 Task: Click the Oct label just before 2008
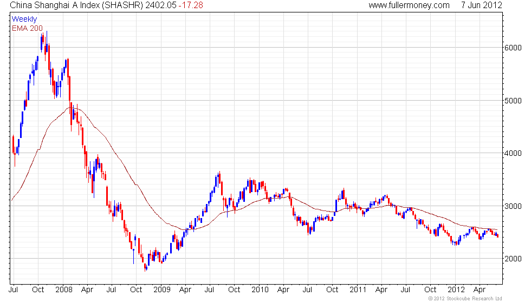click(38, 289)
